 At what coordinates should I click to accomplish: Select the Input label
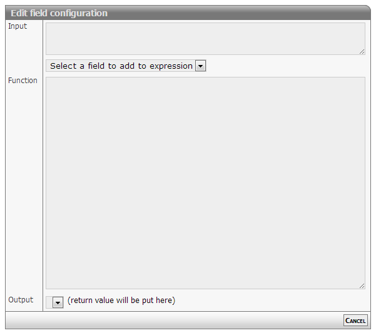[18, 26]
